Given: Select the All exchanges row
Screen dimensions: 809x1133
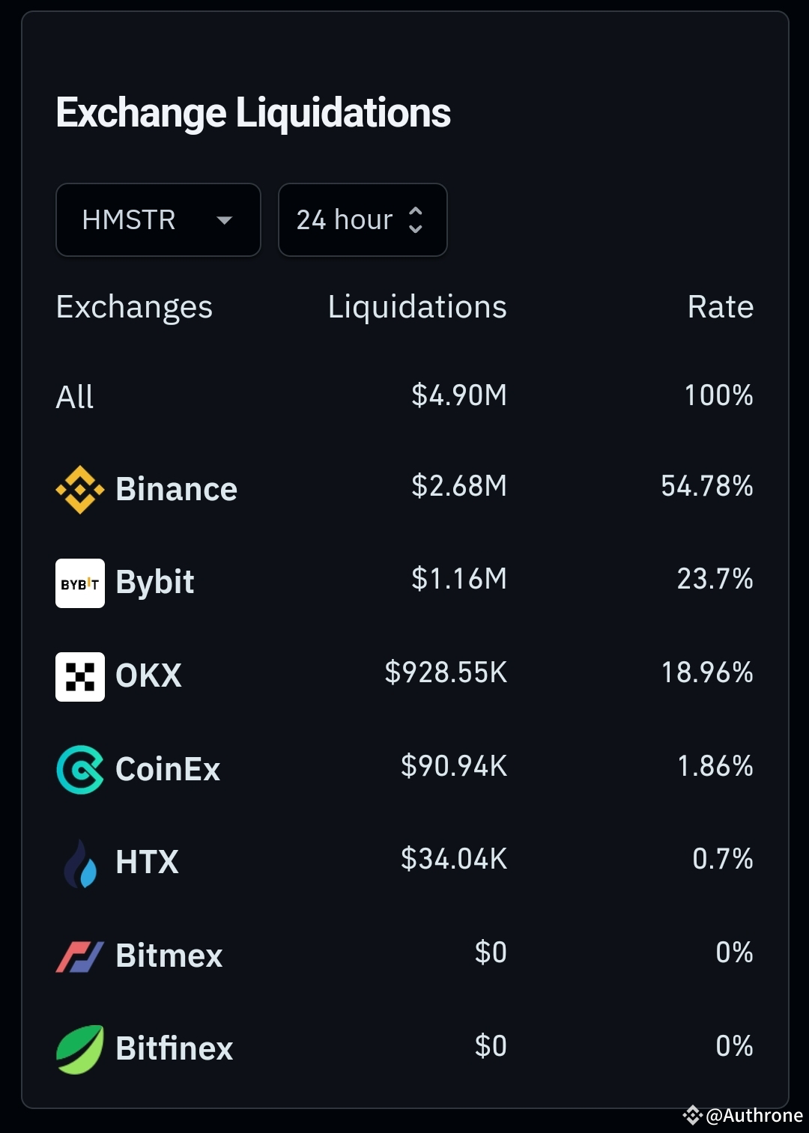Looking at the screenshot, I should pos(404,395).
